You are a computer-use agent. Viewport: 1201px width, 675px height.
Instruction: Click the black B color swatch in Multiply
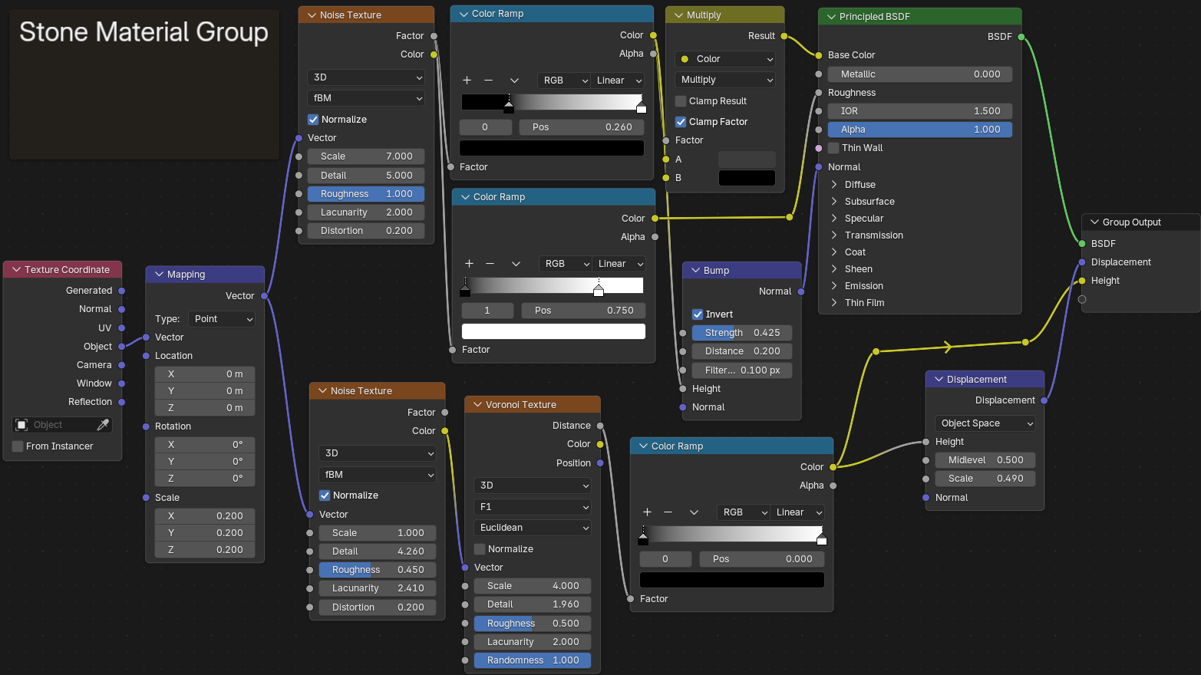[747, 178]
